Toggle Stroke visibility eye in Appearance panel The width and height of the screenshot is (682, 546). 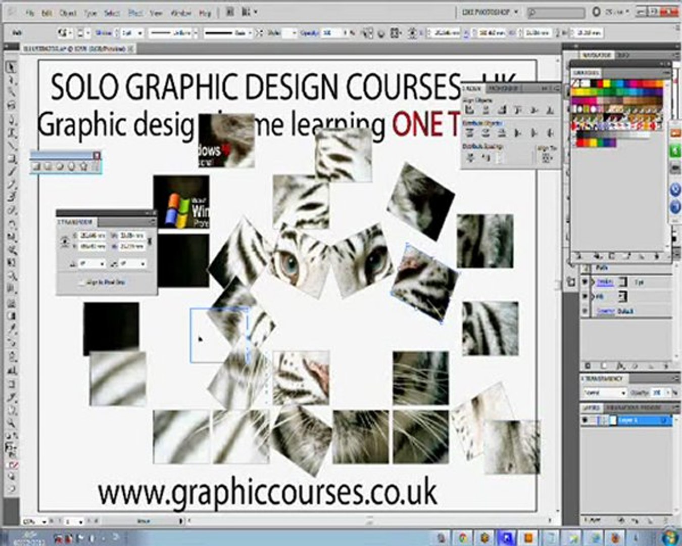pyautogui.click(x=586, y=282)
